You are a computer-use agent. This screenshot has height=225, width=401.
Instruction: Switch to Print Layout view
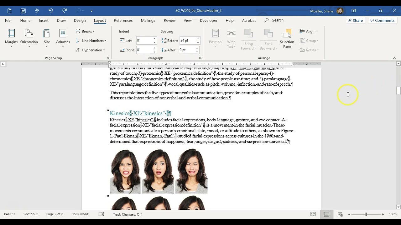pyautogui.click(x=326, y=214)
